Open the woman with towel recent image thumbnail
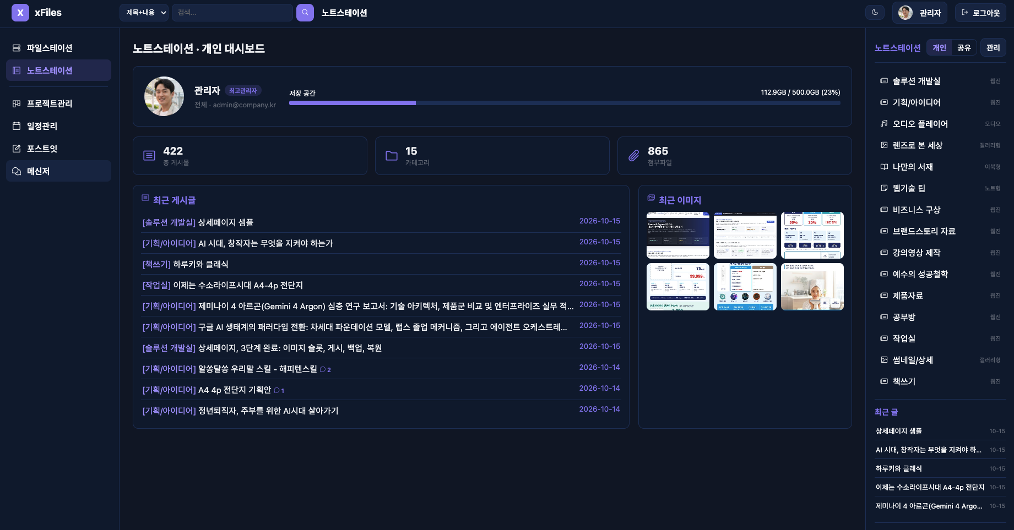 812,287
